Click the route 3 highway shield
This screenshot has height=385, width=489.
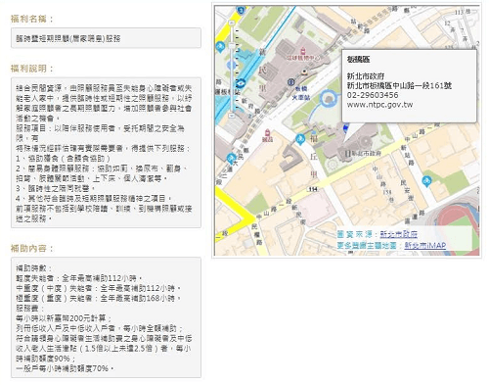(x=241, y=10)
